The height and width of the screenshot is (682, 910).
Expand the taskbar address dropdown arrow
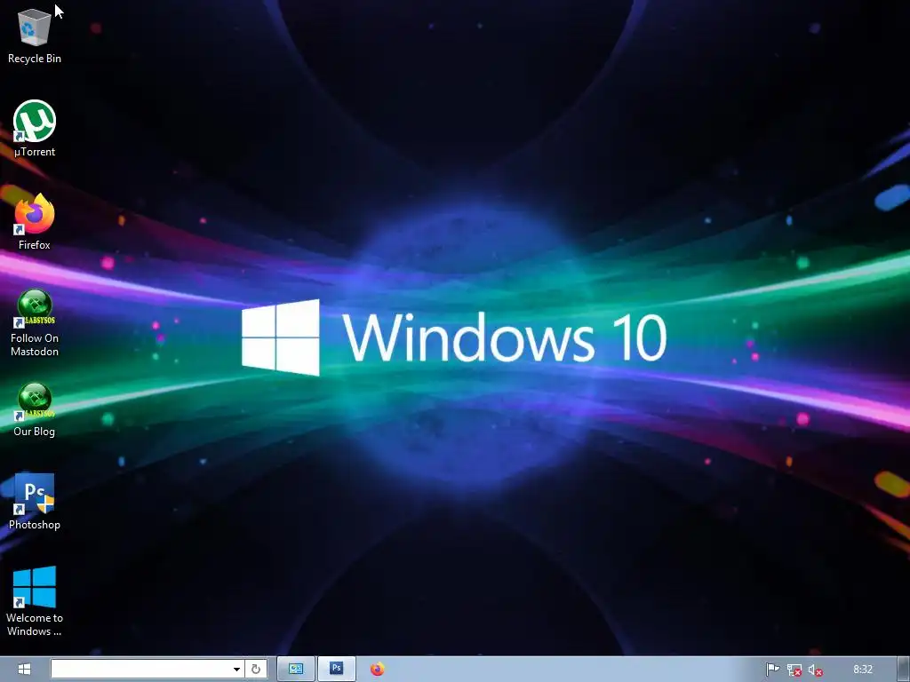coord(236,670)
